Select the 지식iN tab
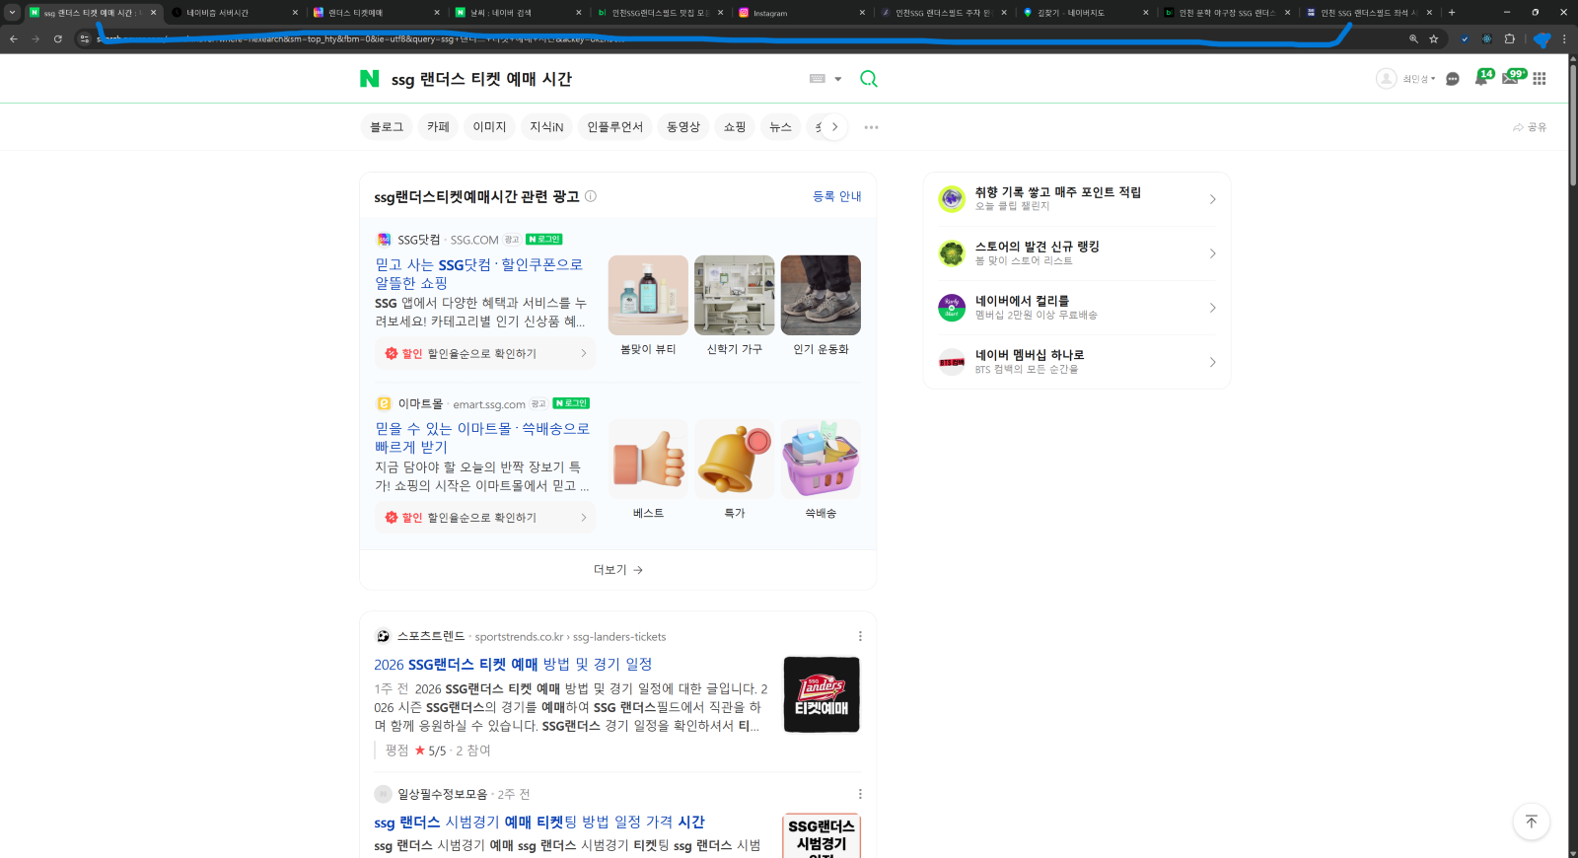 (546, 127)
